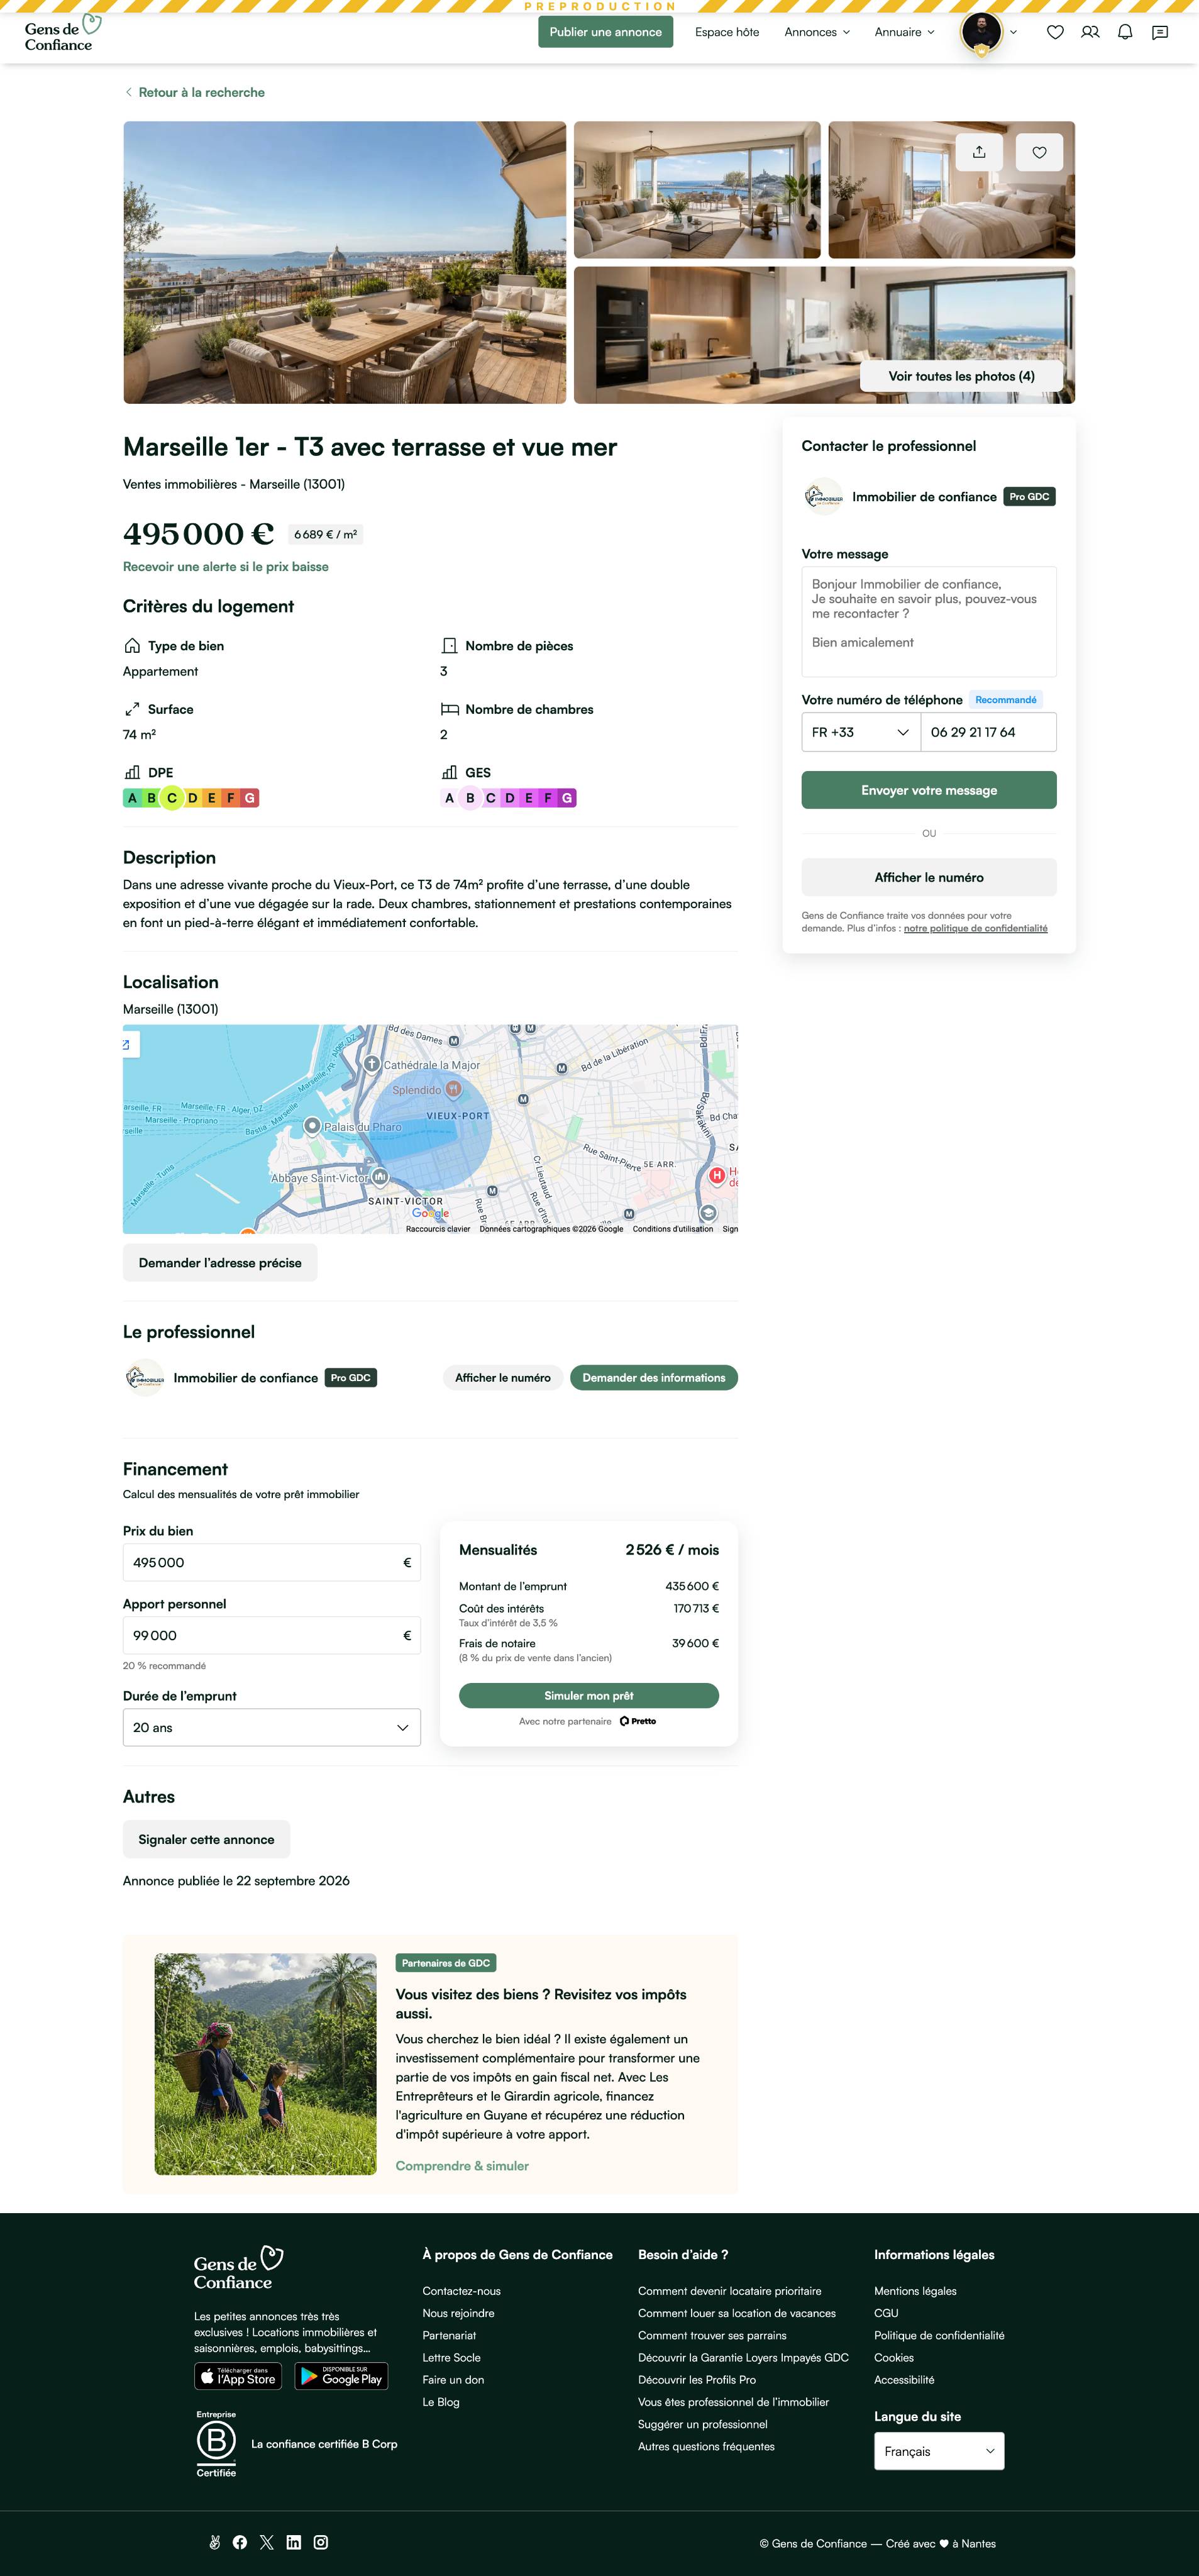Click Demander l'adresse précise button
The image size is (1199, 2576).
pos(220,1263)
